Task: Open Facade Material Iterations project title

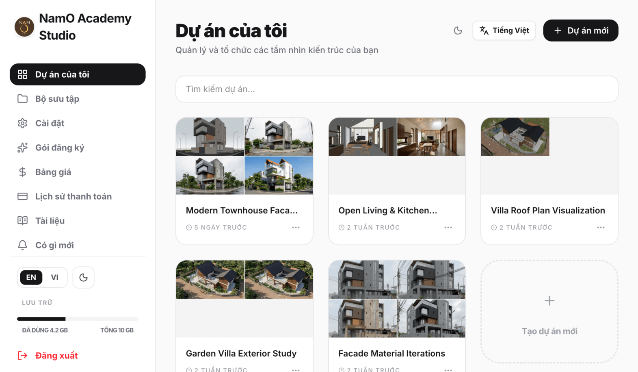Action: point(391,353)
